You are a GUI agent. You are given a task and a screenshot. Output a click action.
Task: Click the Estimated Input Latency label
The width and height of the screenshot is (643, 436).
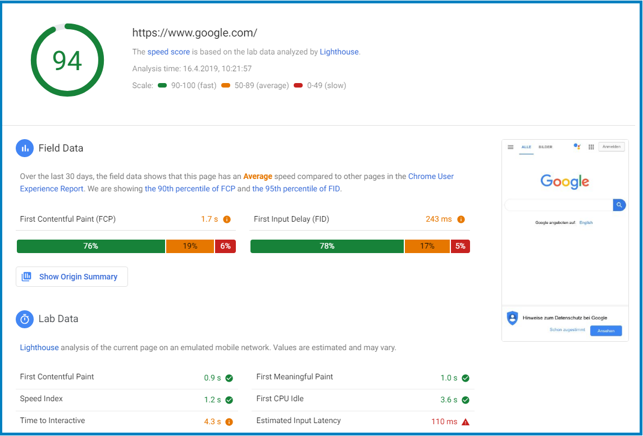pyautogui.click(x=299, y=420)
